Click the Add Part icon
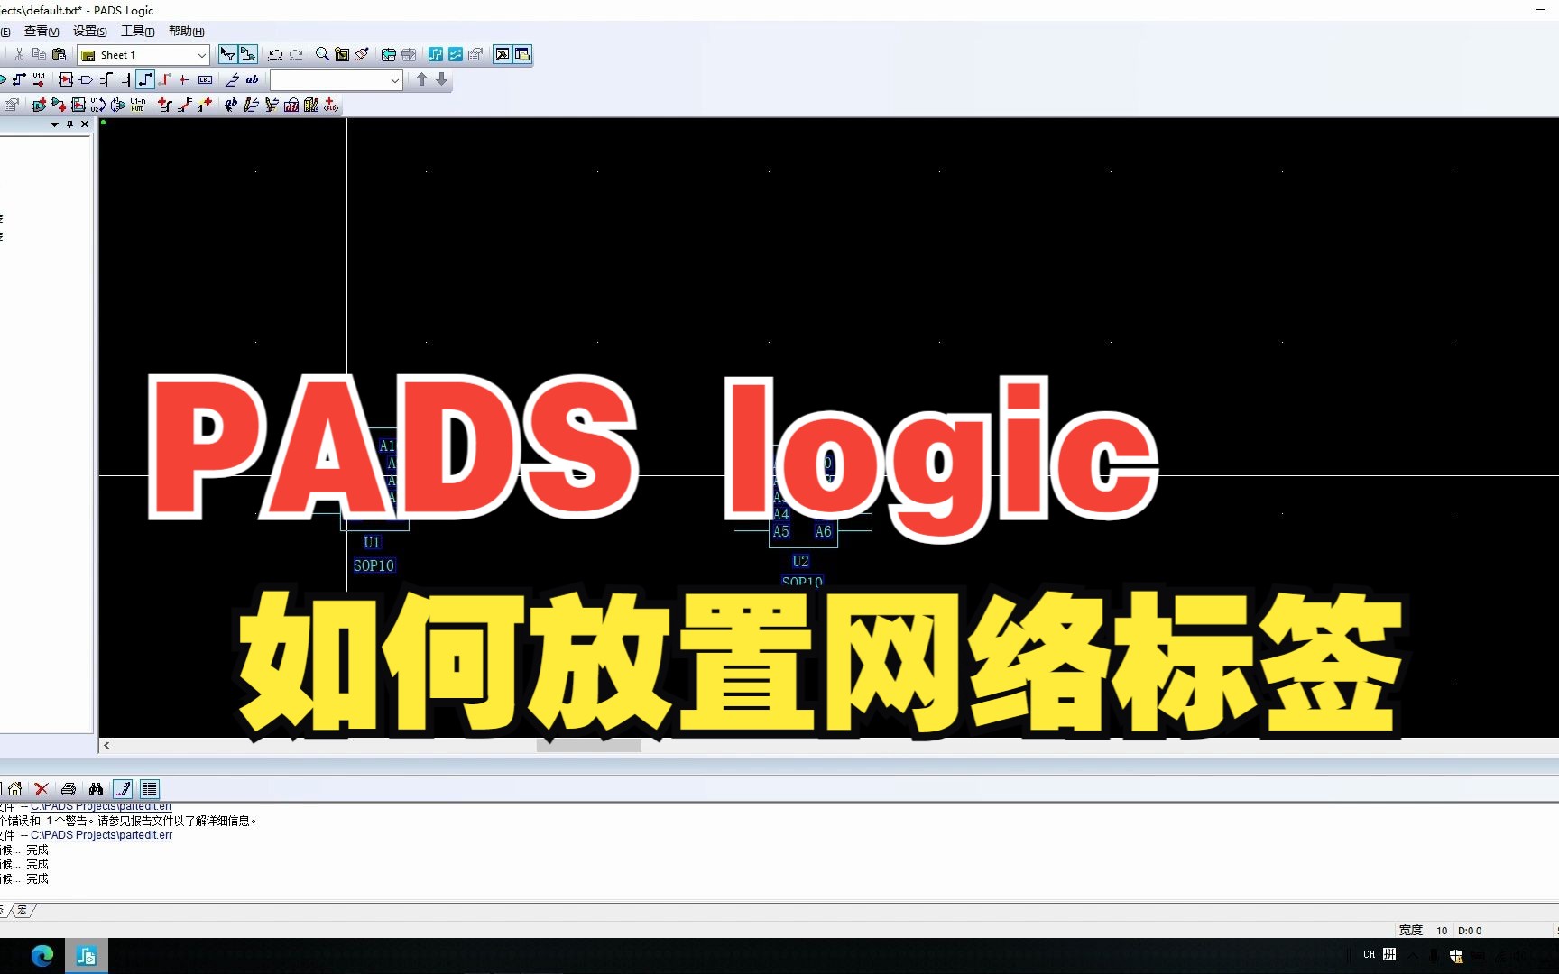The height and width of the screenshot is (974, 1559). coord(66,79)
